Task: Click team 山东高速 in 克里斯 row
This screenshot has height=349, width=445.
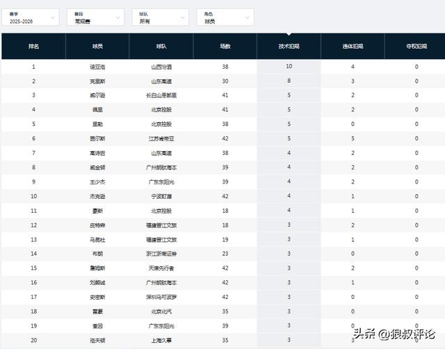Action: coord(161,81)
